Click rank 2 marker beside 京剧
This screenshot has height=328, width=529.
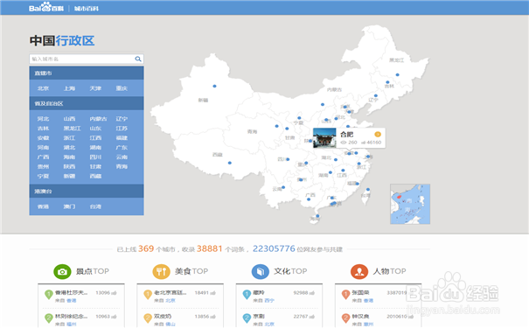[x=247, y=318]
